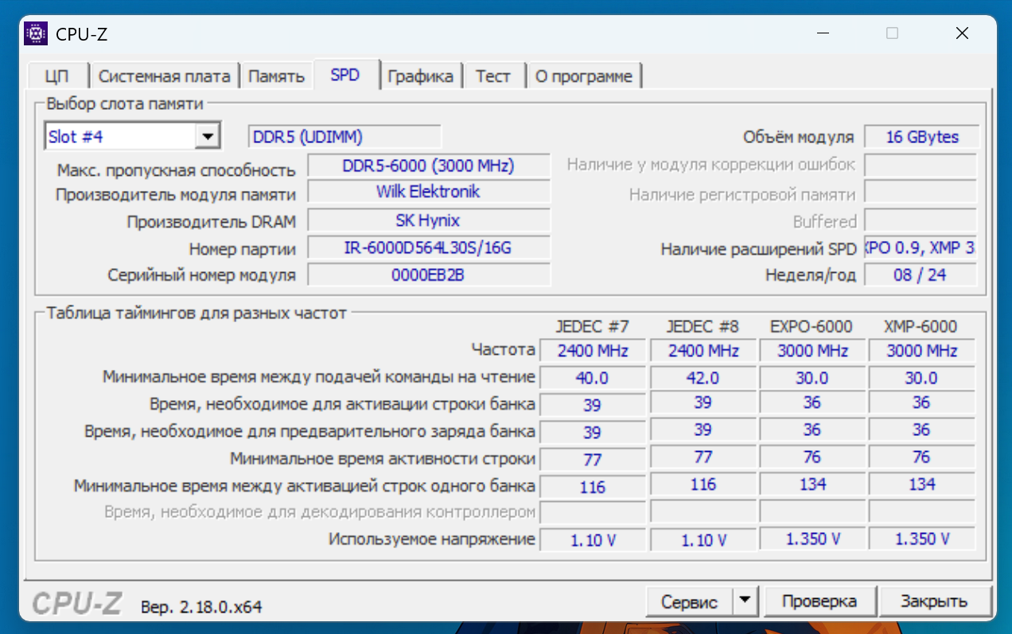The height and width of the screenshot is (634, 1012).
Task: Click EXPO-6000 bank cycle time 134
Action: click(x=812, y=484)
